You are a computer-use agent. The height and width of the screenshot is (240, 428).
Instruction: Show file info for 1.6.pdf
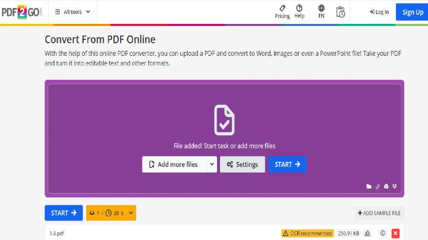click(x=383, y=233)
